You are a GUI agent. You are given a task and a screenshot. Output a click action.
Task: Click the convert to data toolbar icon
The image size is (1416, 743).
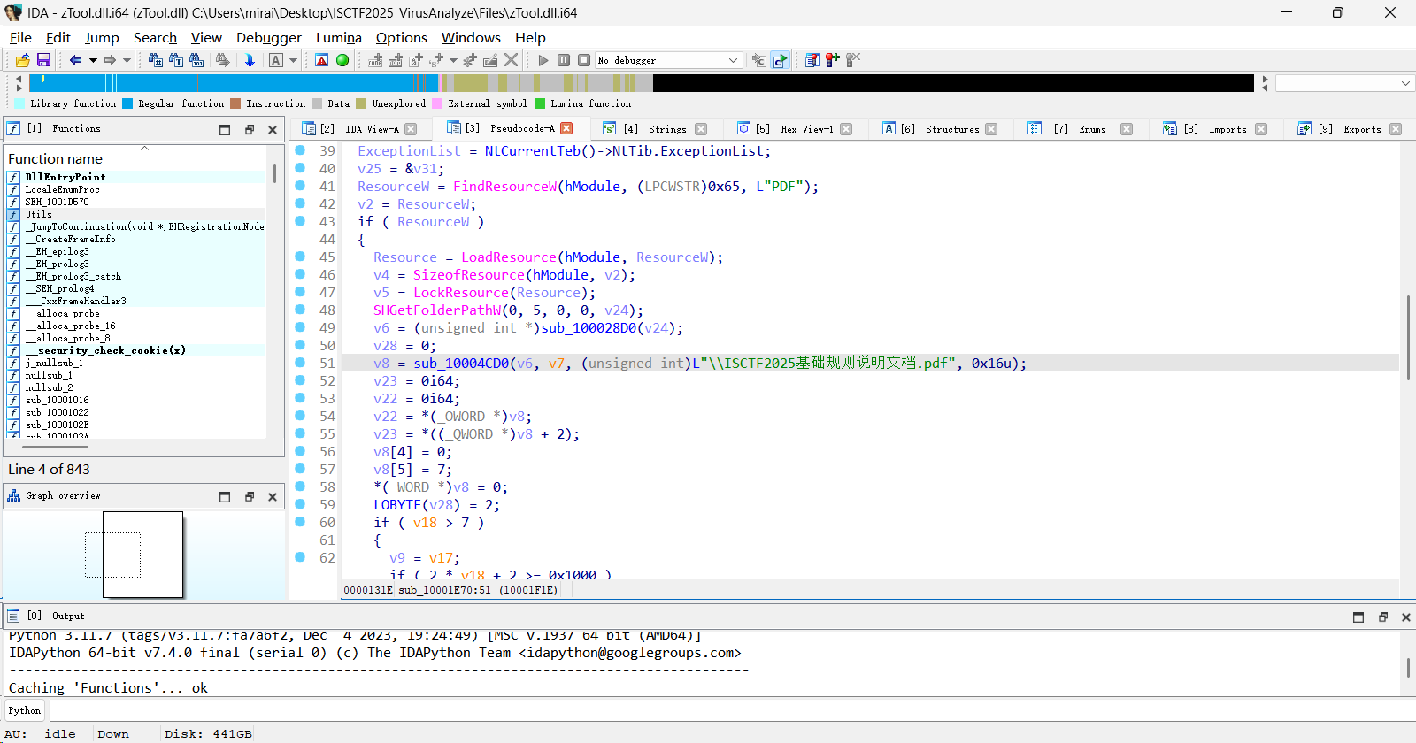(x=396, y=60)
